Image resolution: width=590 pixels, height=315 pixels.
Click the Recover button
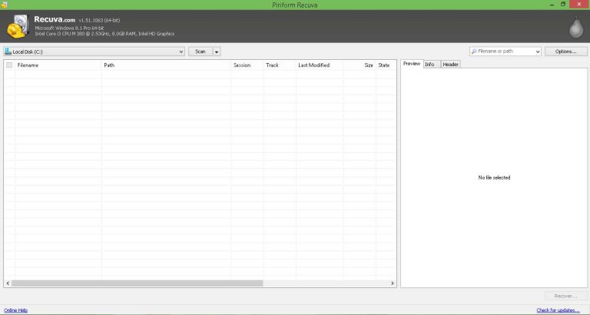[565, 297]
